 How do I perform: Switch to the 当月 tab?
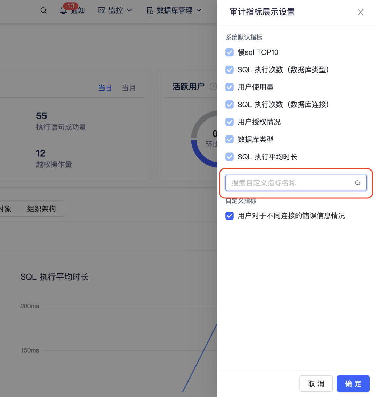(x=128, y=88)
